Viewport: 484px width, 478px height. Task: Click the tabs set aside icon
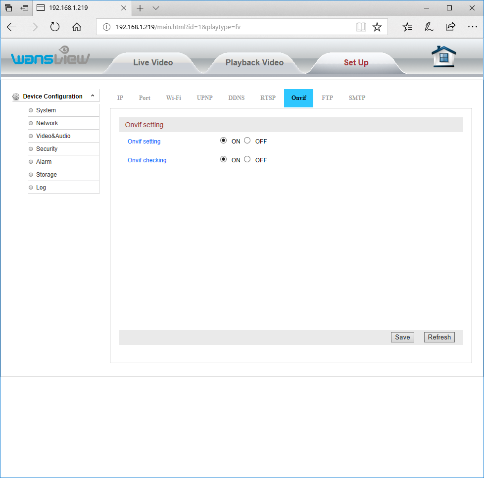pos(8,8)
